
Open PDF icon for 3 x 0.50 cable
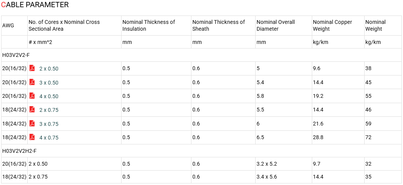coord(32,82)
